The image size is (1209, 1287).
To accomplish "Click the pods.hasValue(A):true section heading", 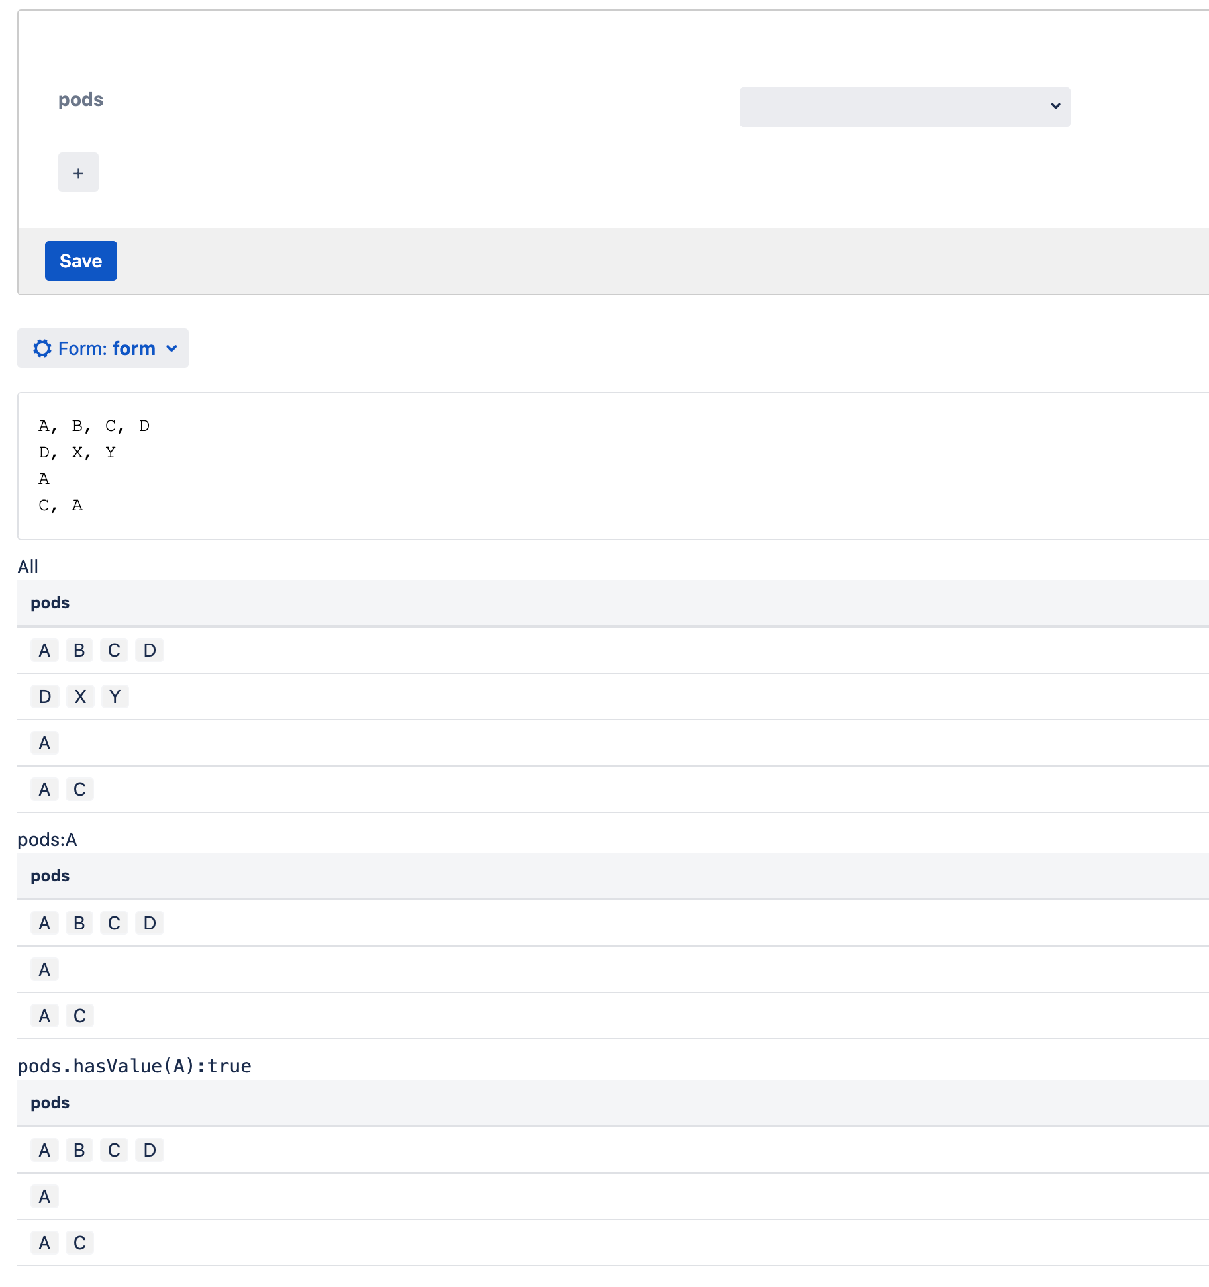I will pos(134,1065).
